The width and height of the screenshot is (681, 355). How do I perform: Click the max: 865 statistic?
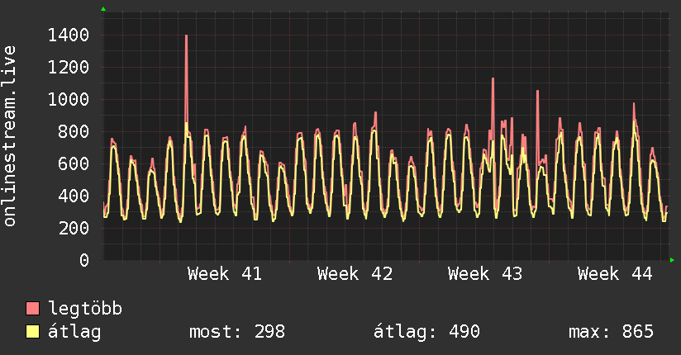611,332
